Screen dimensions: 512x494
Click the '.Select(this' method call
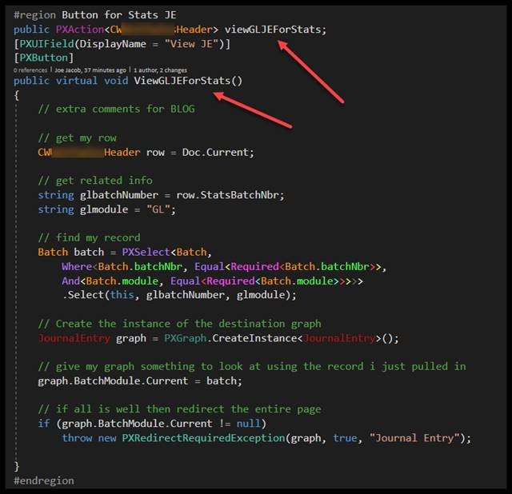[98, 295]
